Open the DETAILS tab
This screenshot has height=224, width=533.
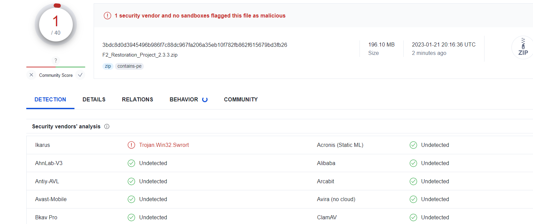click(94, 100)
